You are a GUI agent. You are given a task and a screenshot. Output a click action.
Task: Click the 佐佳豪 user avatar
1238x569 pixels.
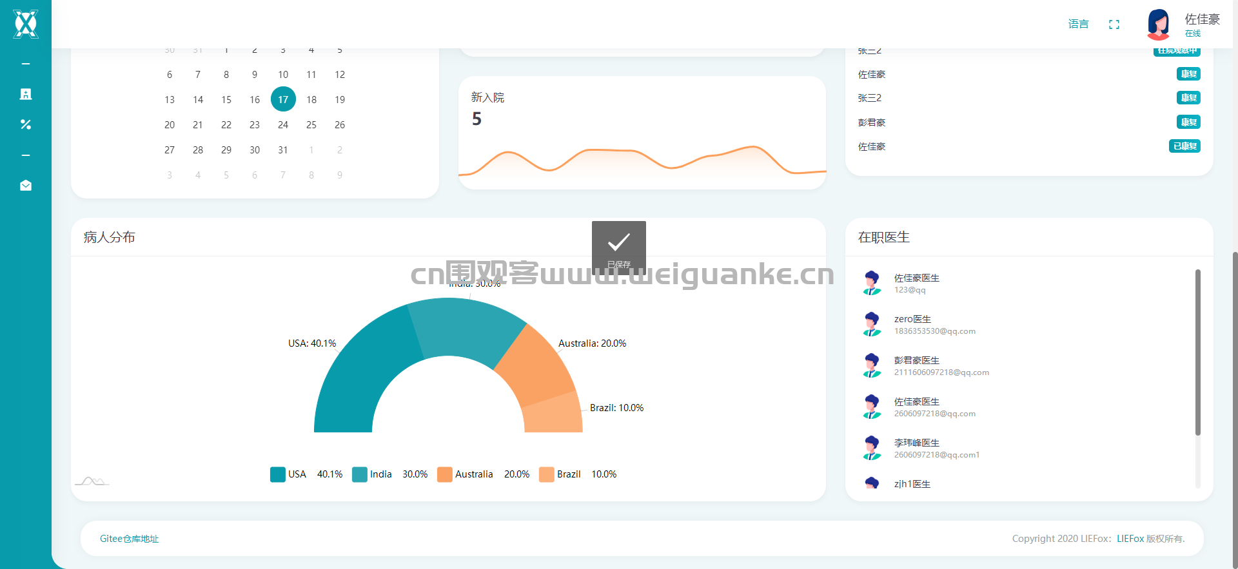tap(1159, 24)
